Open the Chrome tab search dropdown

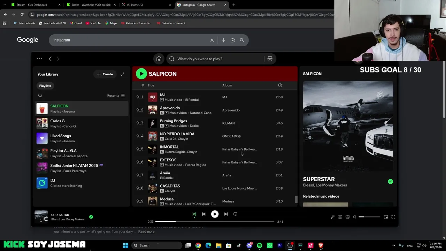[5, 5]
